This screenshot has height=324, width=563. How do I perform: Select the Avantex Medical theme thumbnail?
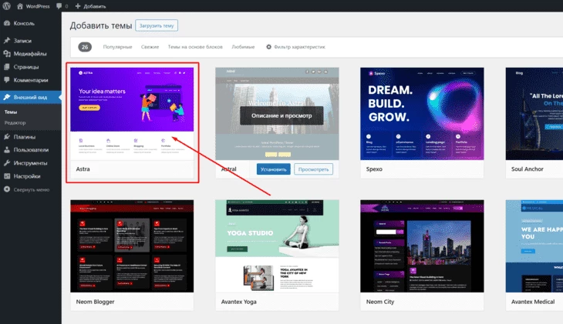534,246
